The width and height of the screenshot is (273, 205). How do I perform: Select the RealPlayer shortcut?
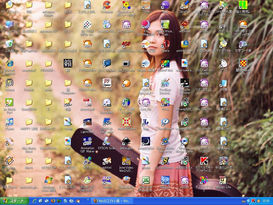click(x=165, y=122)
